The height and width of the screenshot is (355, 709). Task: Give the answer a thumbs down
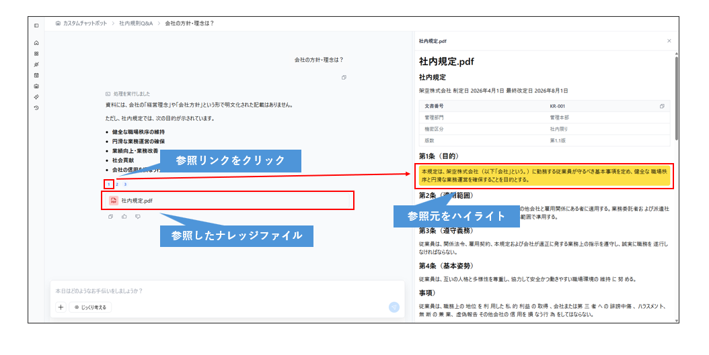(x=138, y=217)
